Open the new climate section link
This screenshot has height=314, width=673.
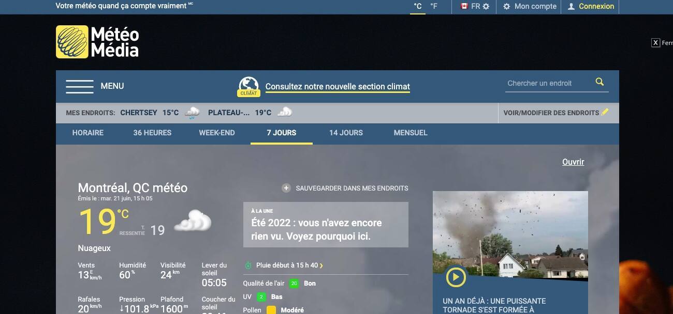[x=338, y=87]
